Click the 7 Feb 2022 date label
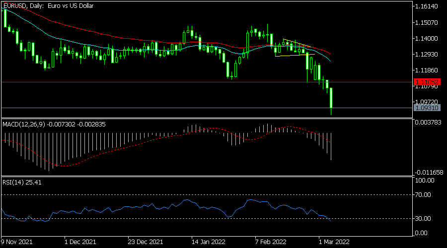This screenshot has height=248, width=447. pyautogui.click(x=271, y=242)
